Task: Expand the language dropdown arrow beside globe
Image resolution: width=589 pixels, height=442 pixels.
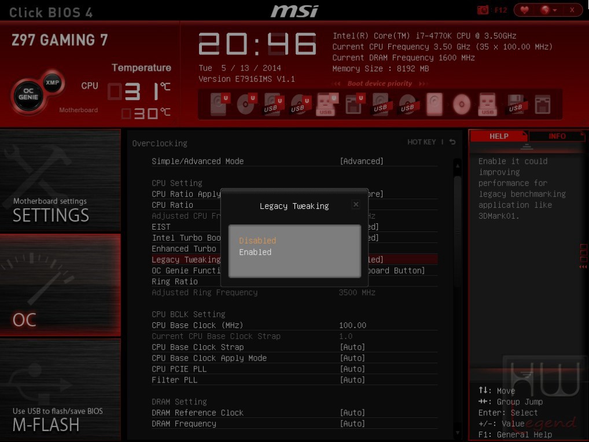Action: (x=554, y=10)
